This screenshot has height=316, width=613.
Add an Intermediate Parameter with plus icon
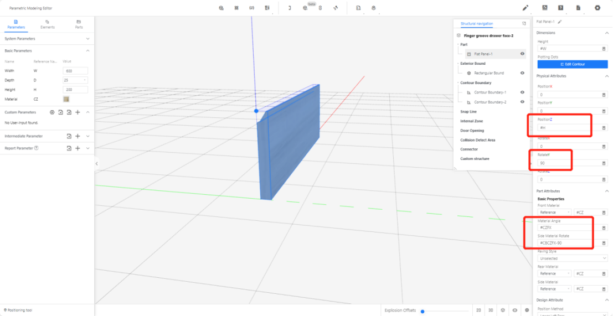pyautogui.click(x=78, y=136)
